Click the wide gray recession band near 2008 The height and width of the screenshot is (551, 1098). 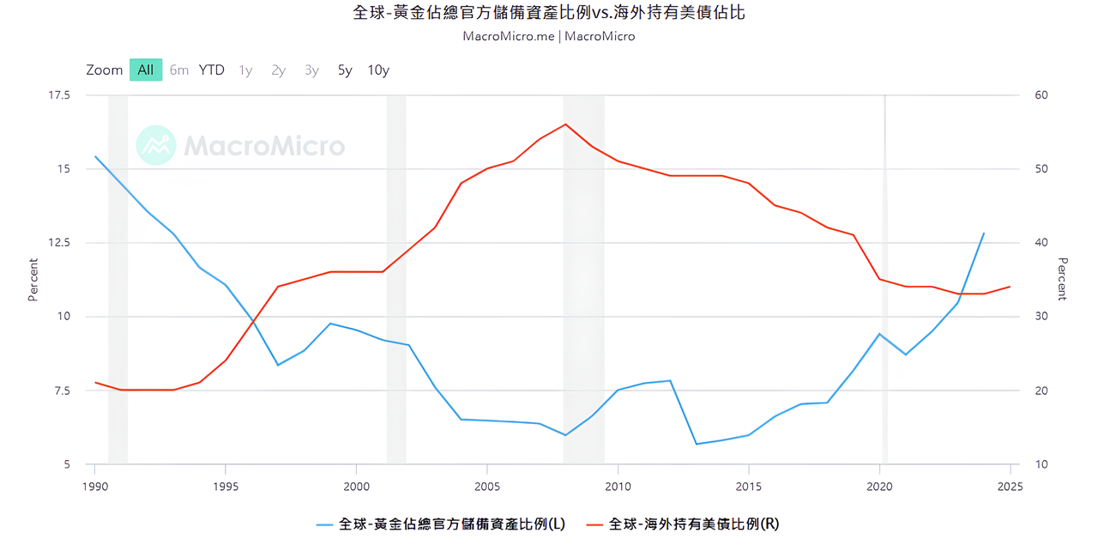click(583, 275)
